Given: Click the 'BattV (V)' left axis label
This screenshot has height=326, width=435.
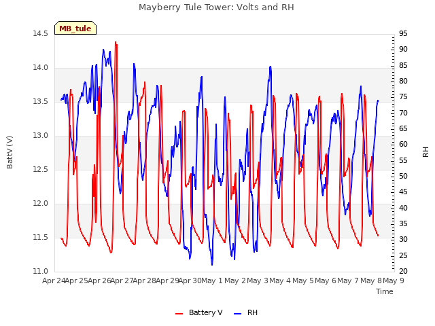Looking at the screenshot, I should pos(10,152).
